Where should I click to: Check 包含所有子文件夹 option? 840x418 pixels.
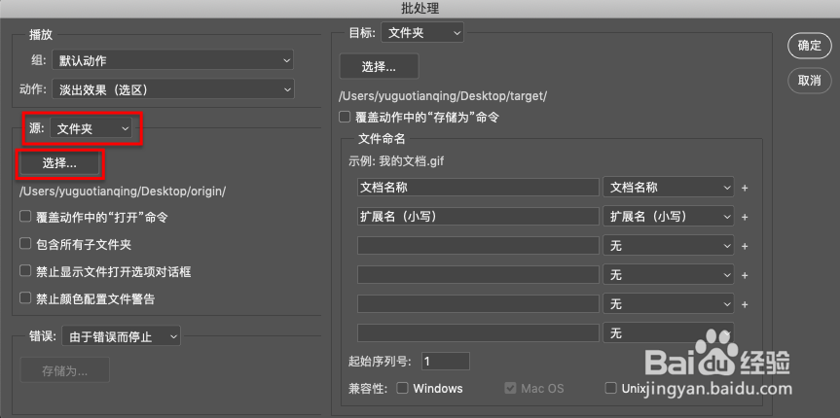click(x=25, y=244)
